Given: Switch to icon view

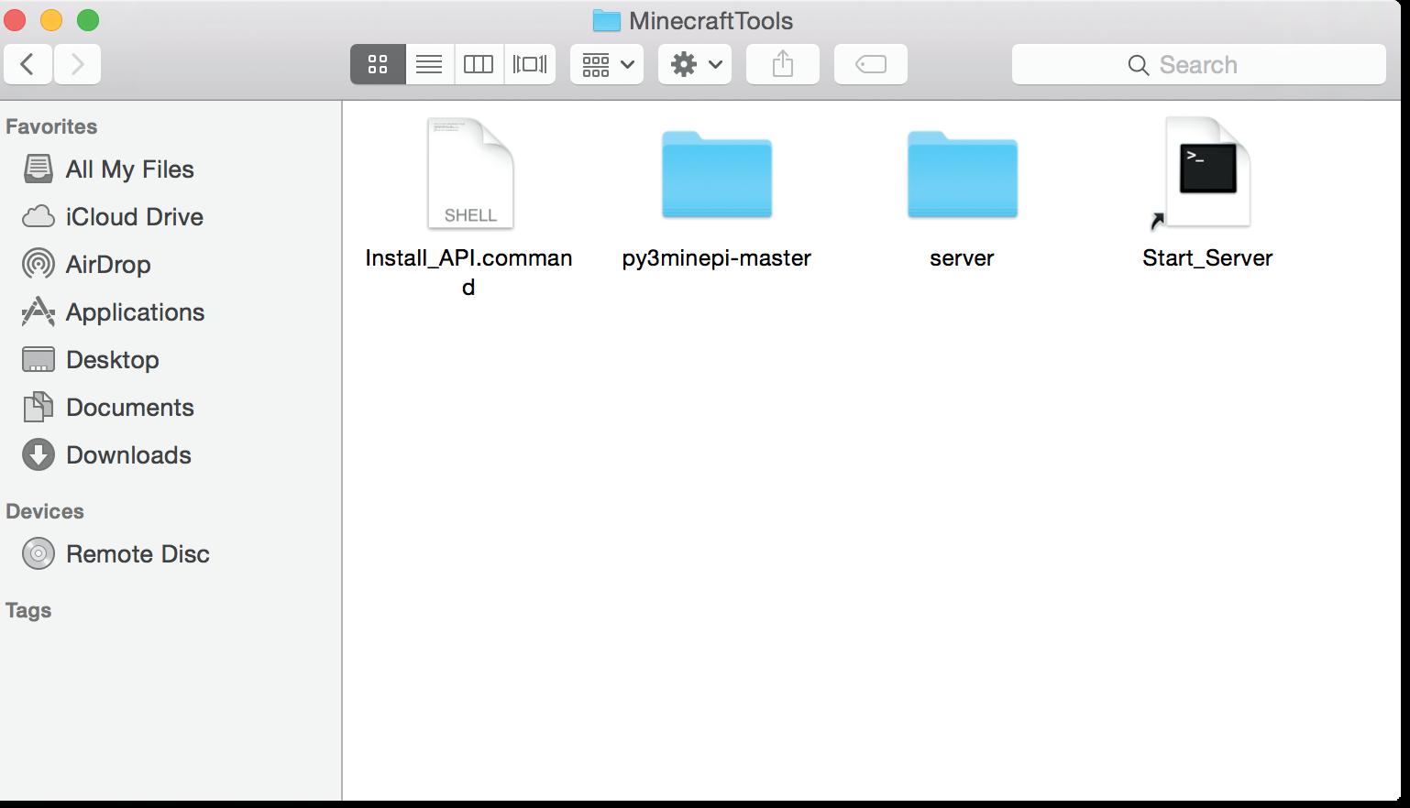Looking at the screenshot, I should pyautogui.click(x=378, y=64).
